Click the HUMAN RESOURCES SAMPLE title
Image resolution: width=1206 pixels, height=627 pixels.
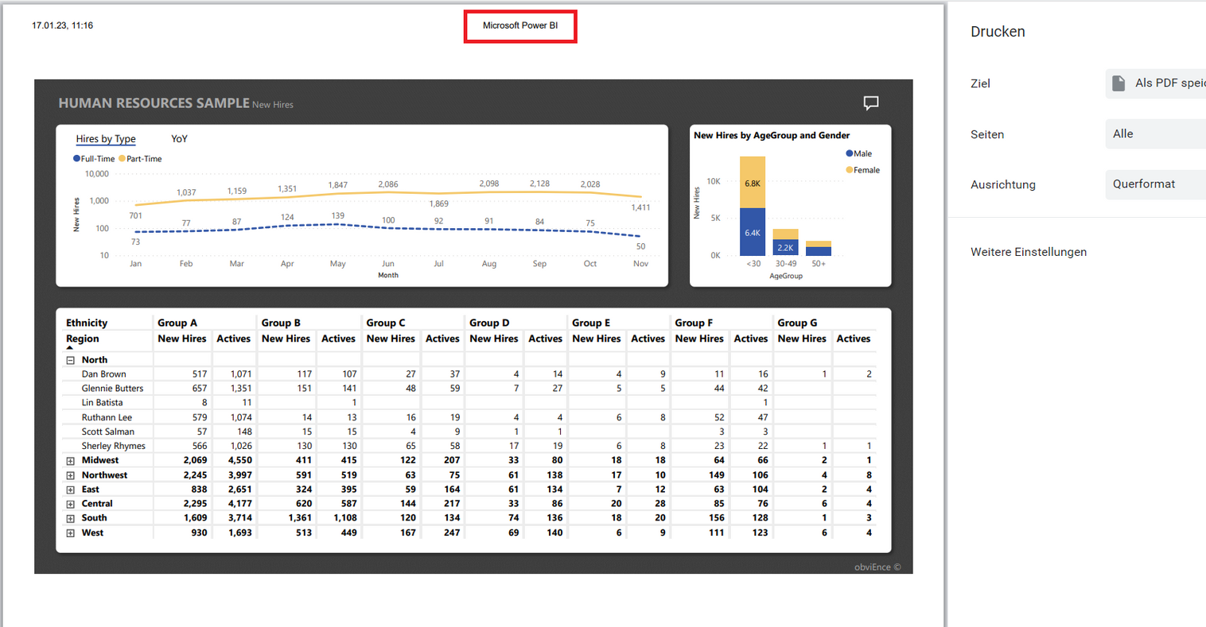(x=154, y=103)
